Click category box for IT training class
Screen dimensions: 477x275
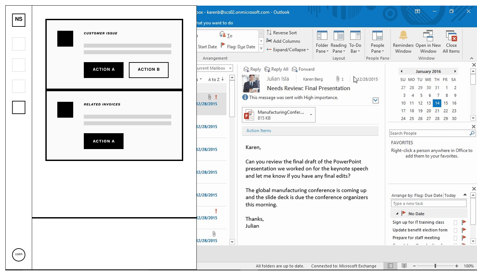pyautogui.click(x=455, y=222)
